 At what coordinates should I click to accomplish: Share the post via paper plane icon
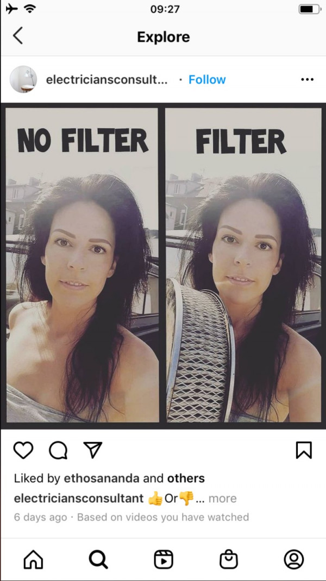(x=92, y=450)
